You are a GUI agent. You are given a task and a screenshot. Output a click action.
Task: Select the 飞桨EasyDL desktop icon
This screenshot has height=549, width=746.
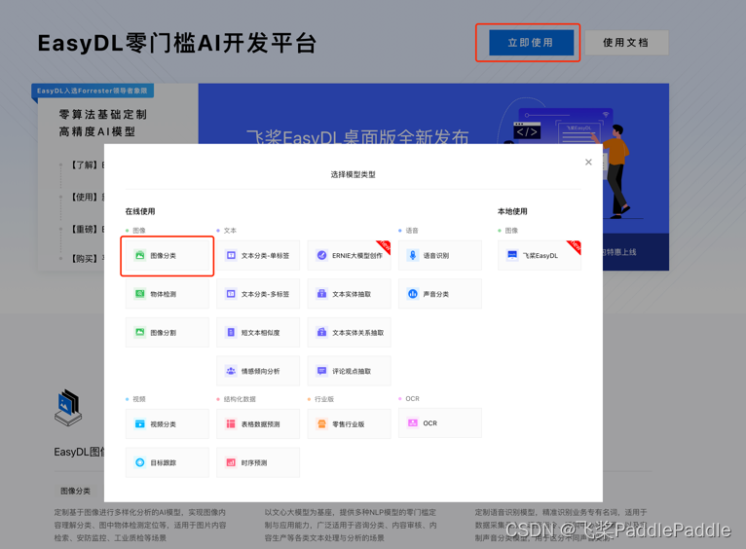pyautogui.click(x=512, y=256)
